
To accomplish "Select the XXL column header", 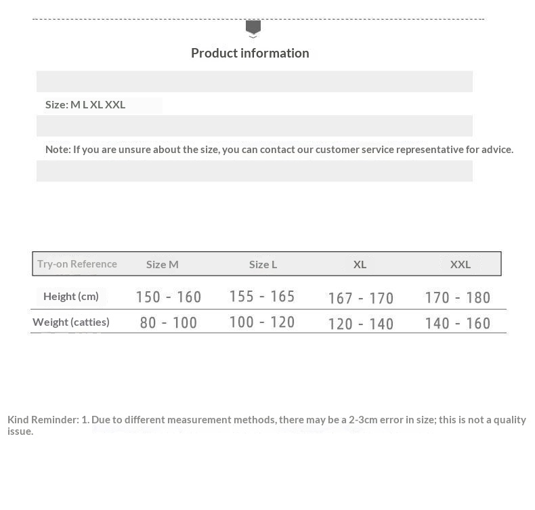I will click(461, 264).
